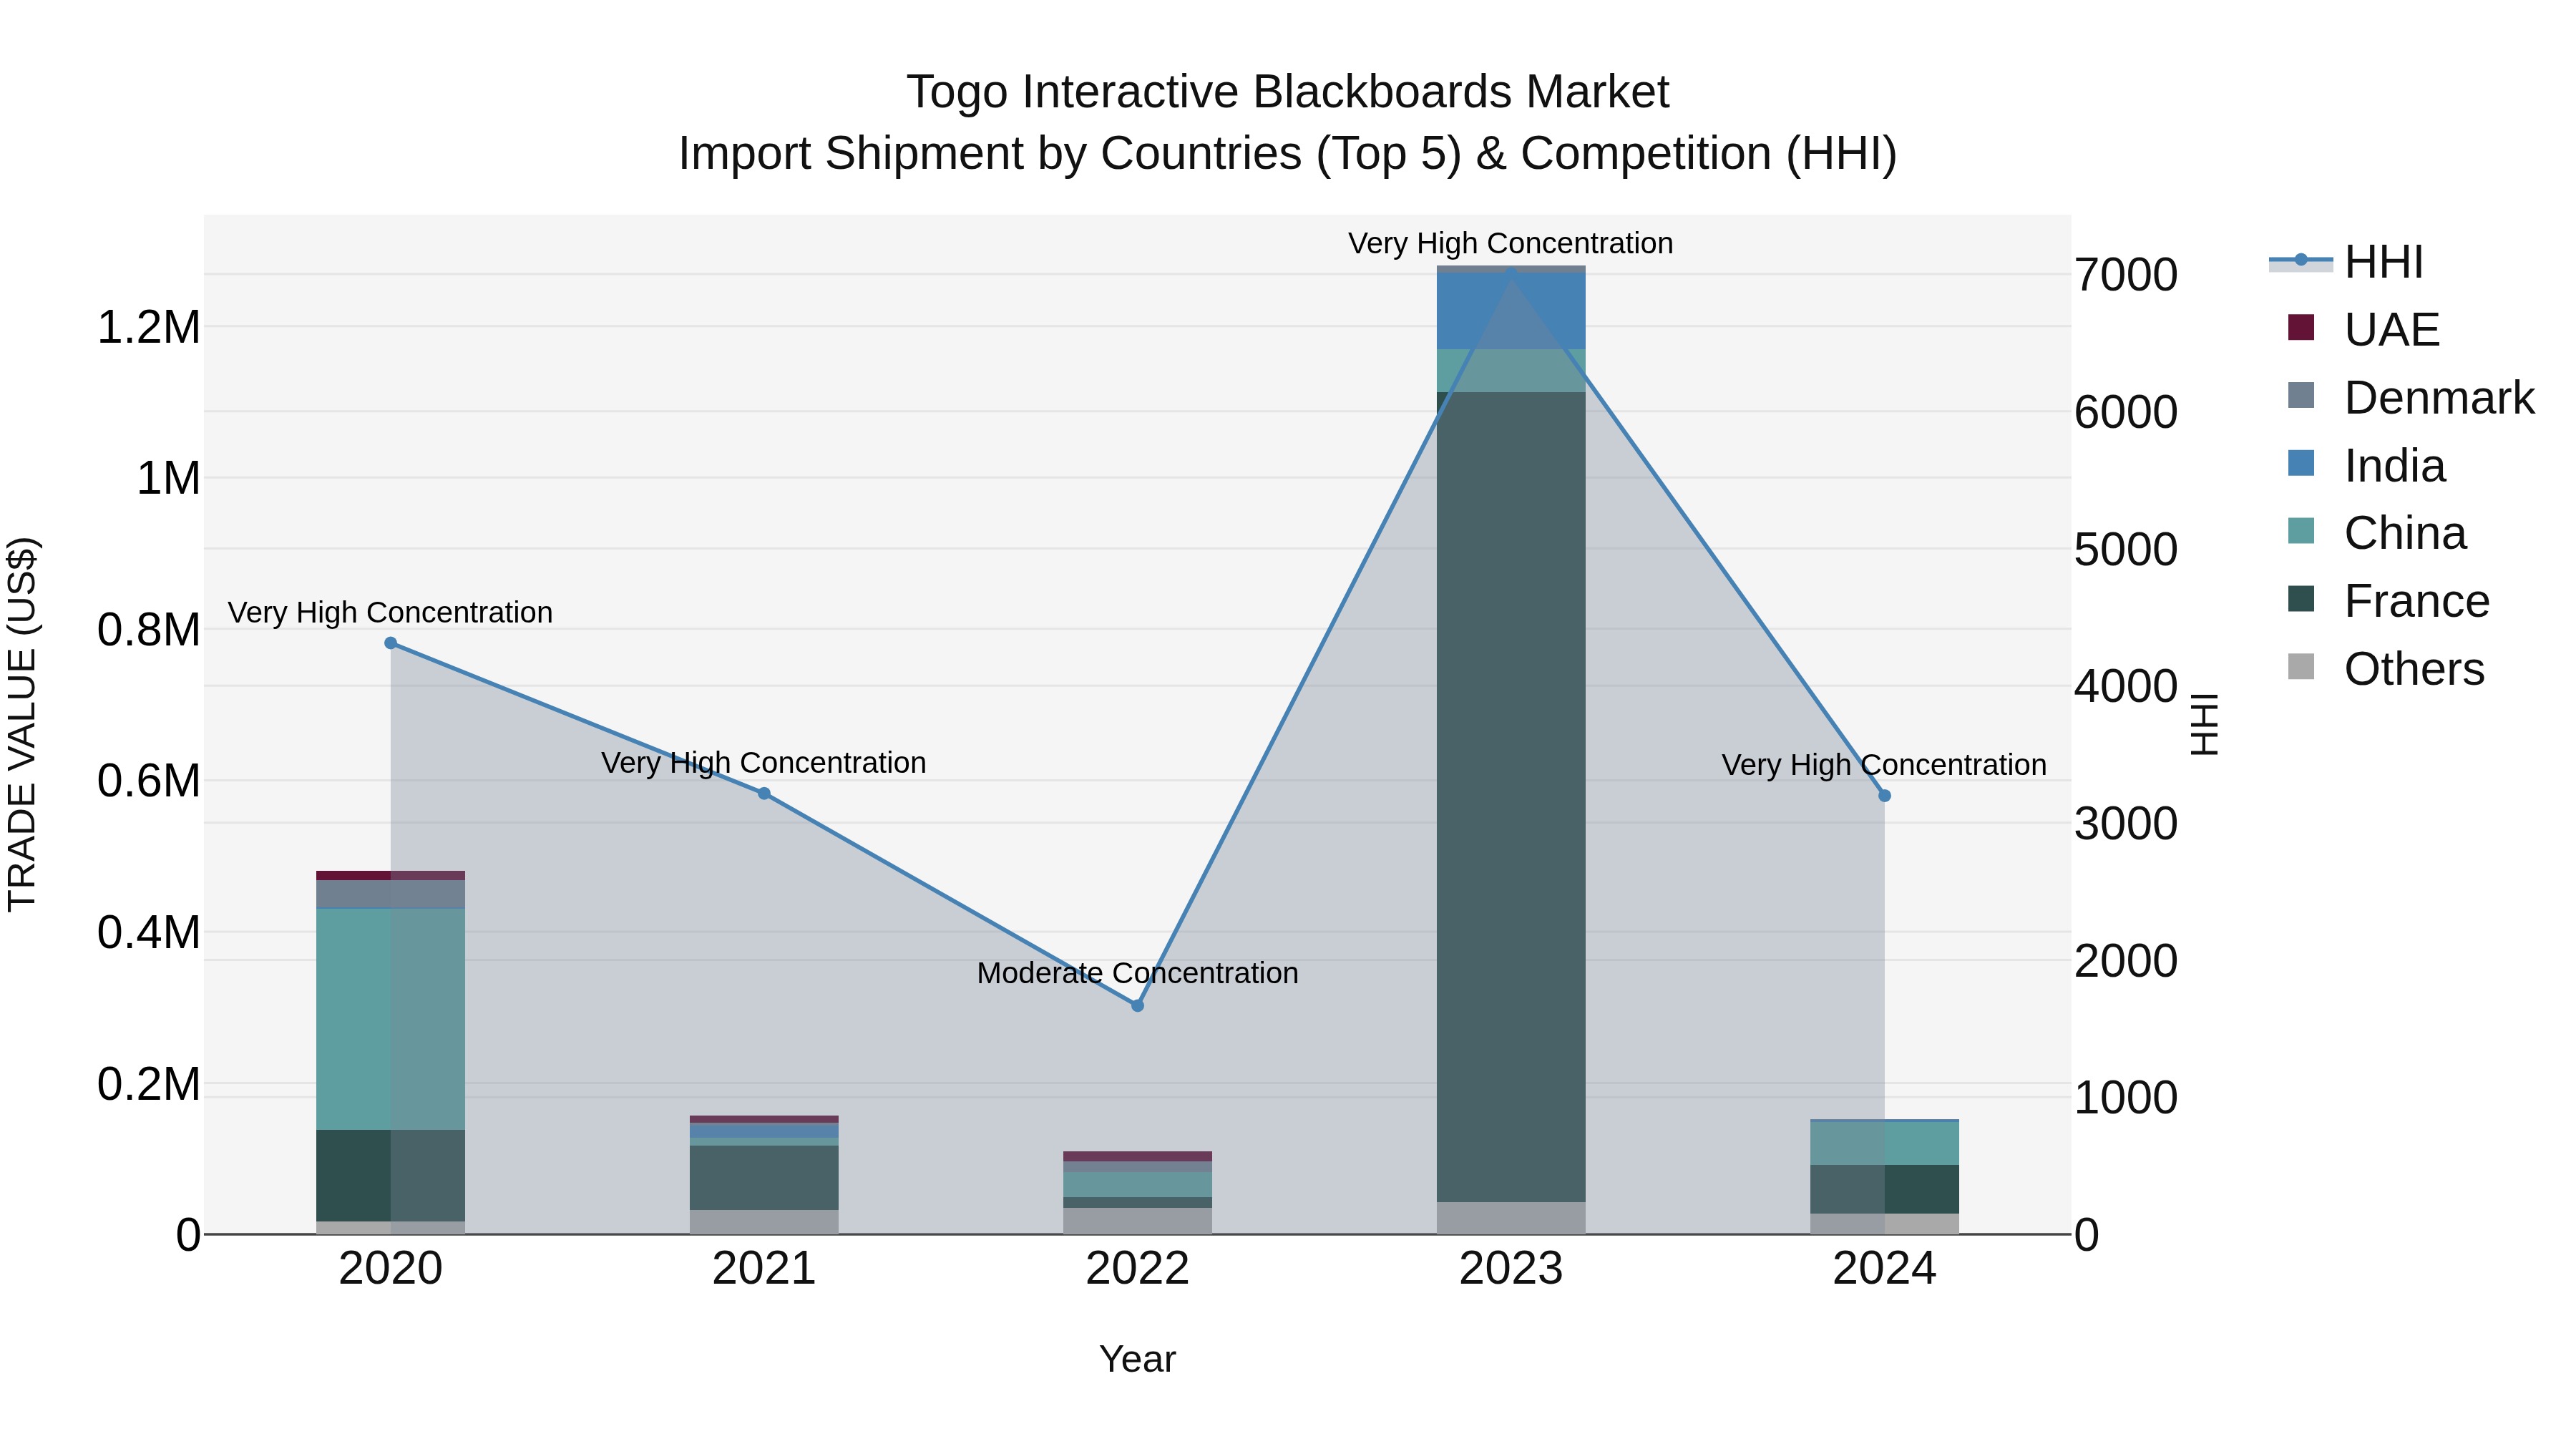
Task: Click the Denmark legend color swatch
Action: [2301, 395]
